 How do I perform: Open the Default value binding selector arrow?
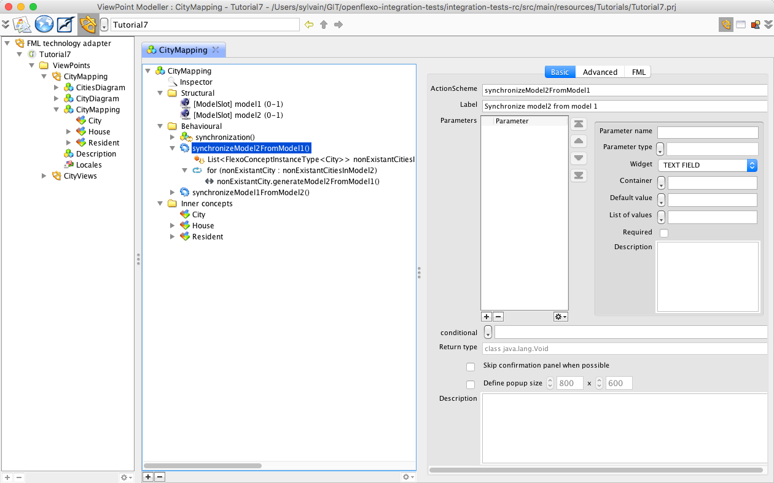click(662, 200)
